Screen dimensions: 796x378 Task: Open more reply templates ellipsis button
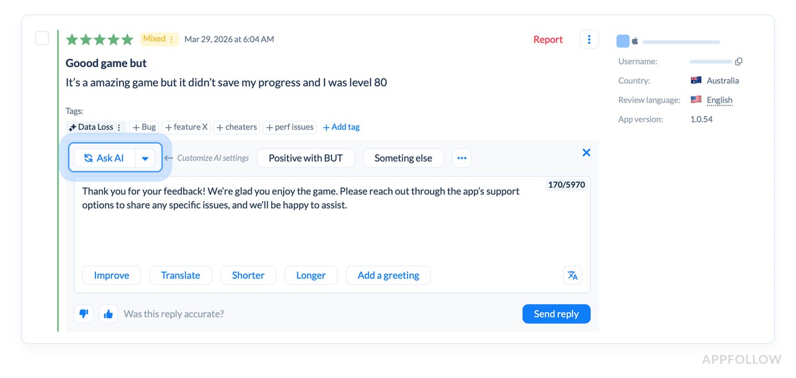462,158
